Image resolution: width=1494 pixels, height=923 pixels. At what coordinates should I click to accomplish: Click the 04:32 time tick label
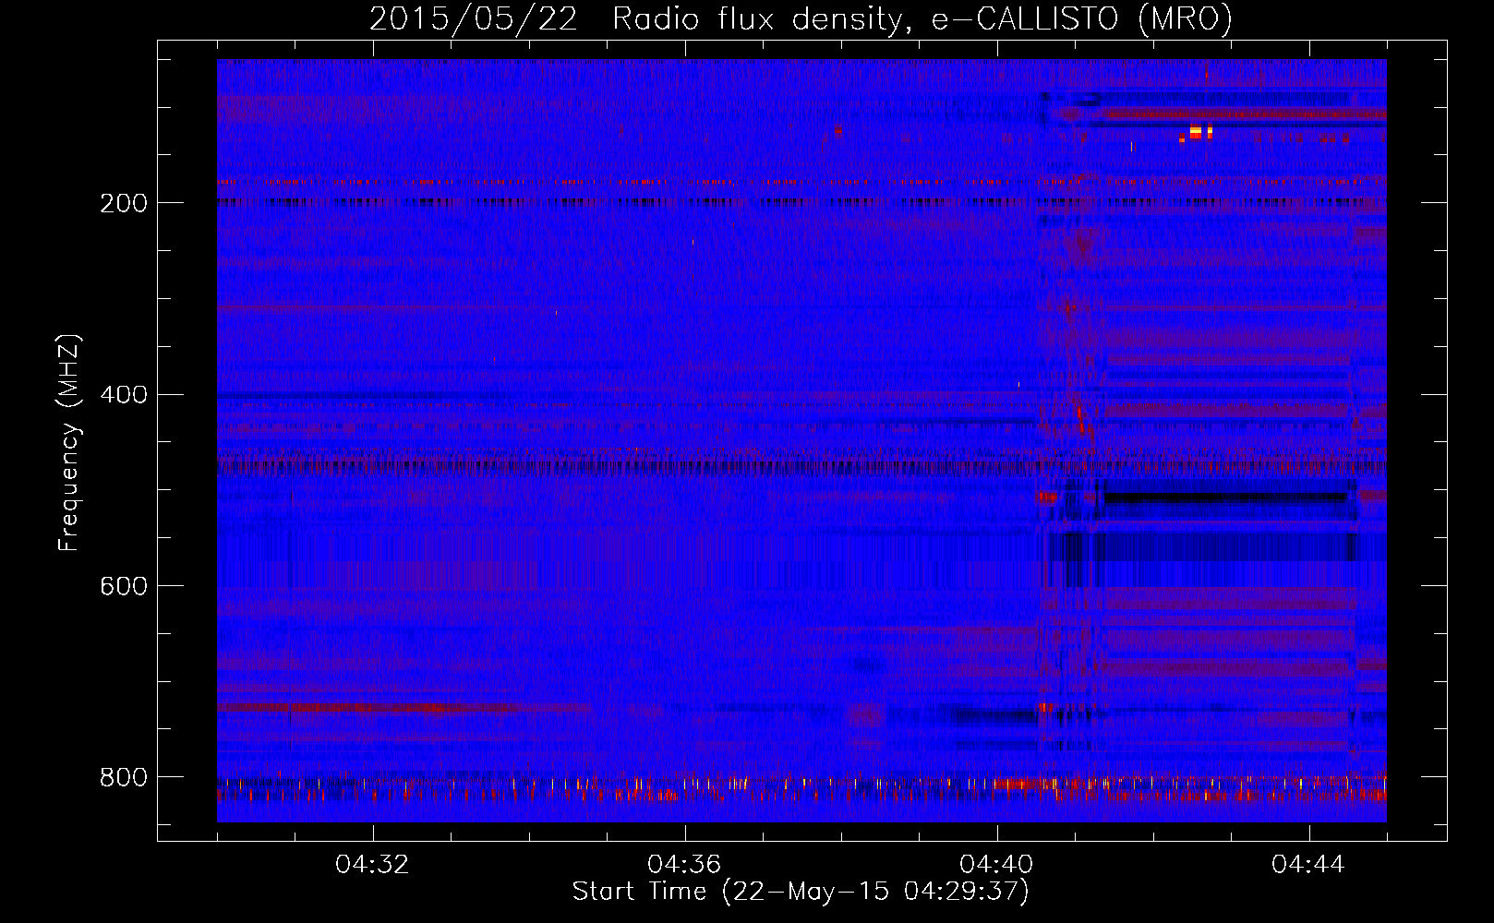pyautogui.click(x=373, y=865)
